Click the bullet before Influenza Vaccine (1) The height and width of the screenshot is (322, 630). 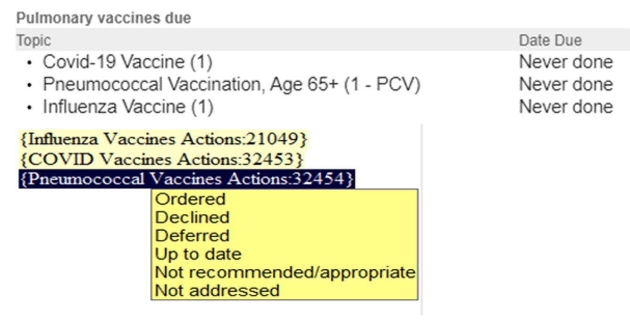coord(30,108)
